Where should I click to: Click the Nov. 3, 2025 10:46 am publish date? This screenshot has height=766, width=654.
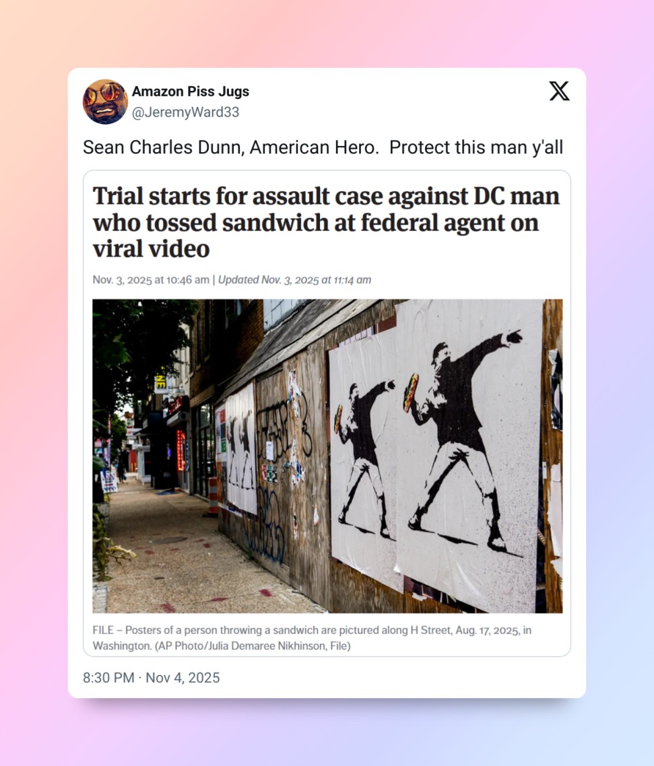(151, 280)
